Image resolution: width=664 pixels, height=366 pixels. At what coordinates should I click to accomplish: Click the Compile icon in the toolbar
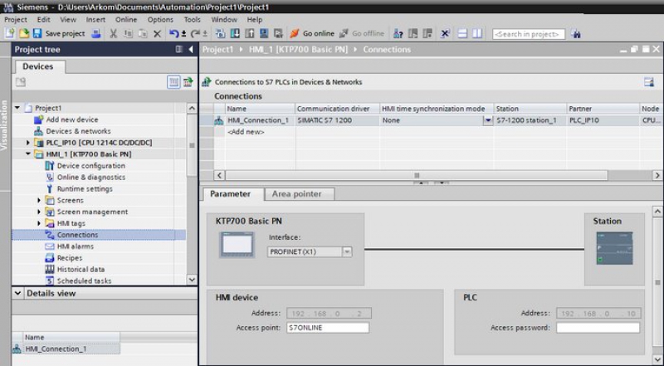click(220, 33)
